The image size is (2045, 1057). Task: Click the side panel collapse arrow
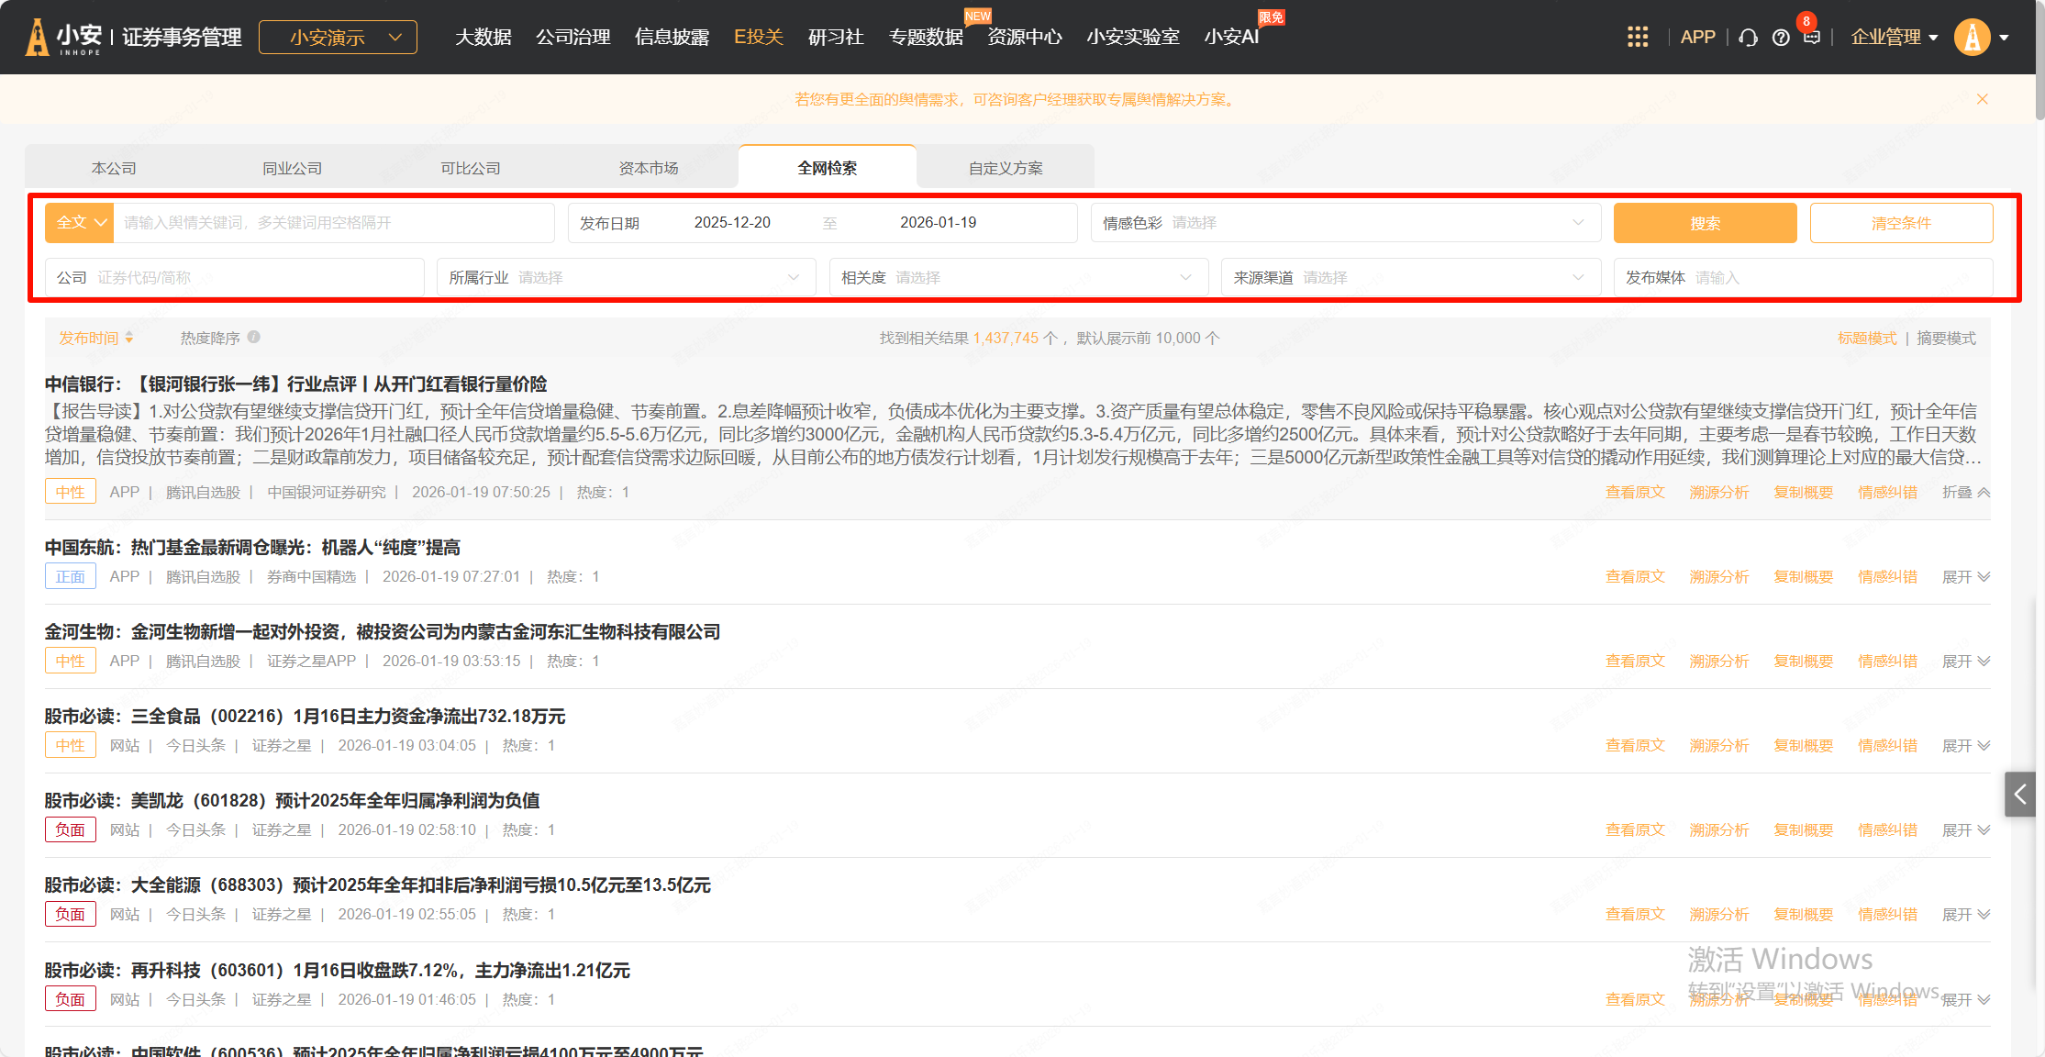click(x=2019, y=795)
